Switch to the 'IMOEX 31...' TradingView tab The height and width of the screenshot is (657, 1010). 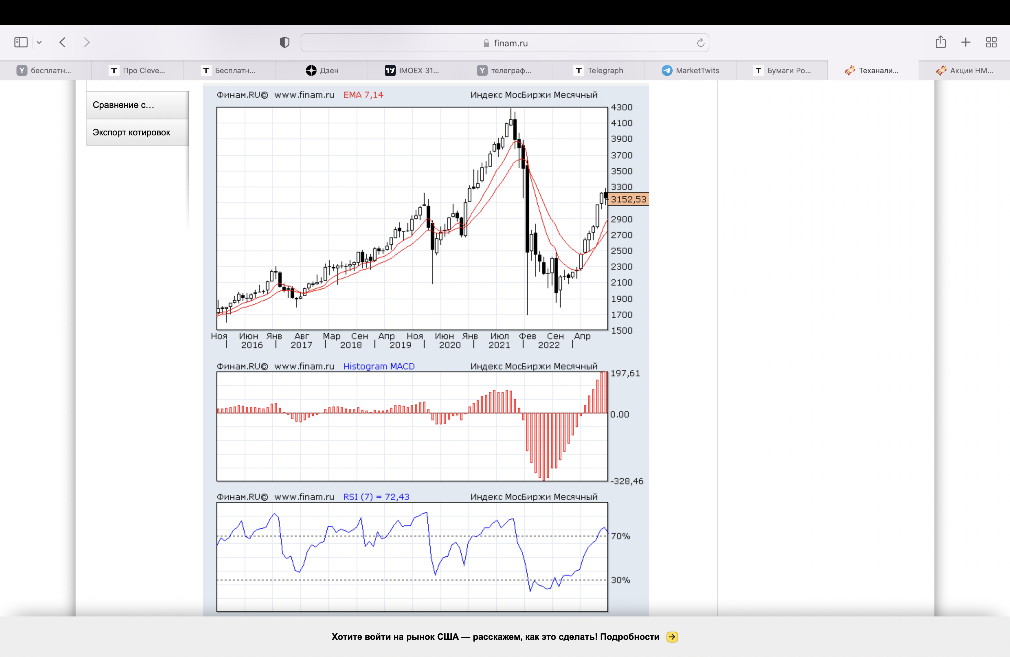[x=414, y=70]
